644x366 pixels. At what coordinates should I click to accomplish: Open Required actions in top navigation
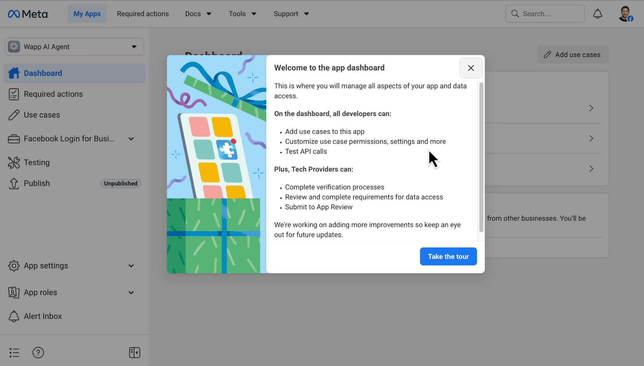click(143, 14)
